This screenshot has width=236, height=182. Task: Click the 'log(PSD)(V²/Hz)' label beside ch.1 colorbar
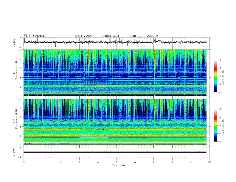[x=223, y=78]
